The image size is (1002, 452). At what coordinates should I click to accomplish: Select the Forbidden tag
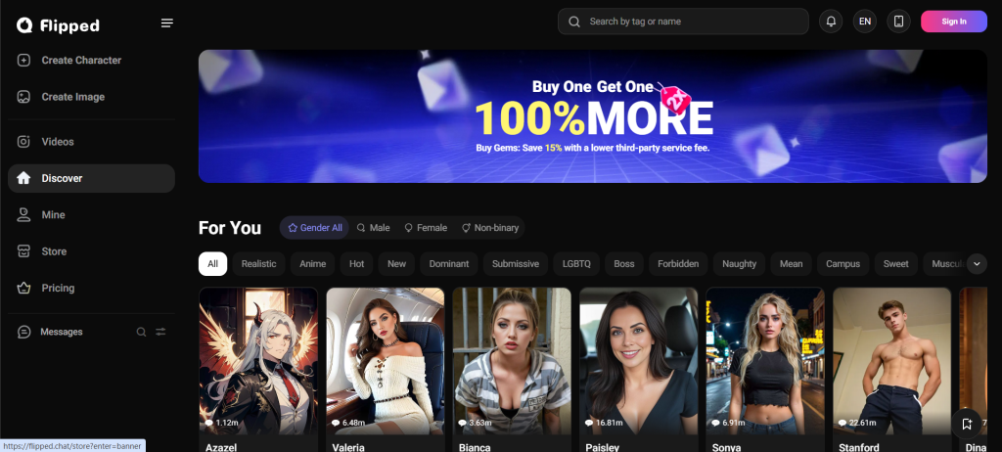678,264
